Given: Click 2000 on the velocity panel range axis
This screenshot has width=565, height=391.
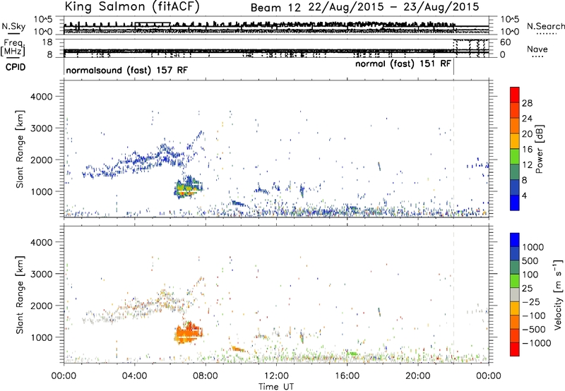Looking at the screenshot, I should click(x=41, y=306).
